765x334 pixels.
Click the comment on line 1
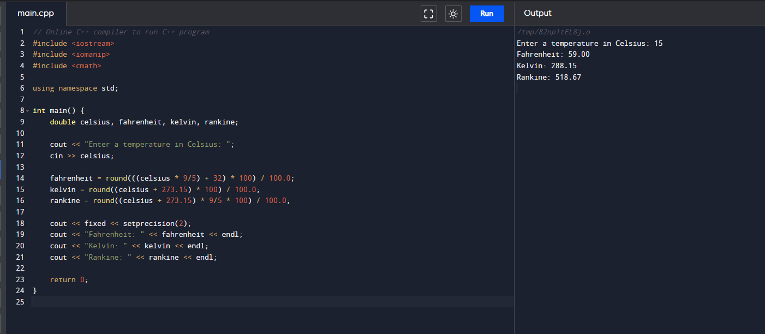(121, 32)
